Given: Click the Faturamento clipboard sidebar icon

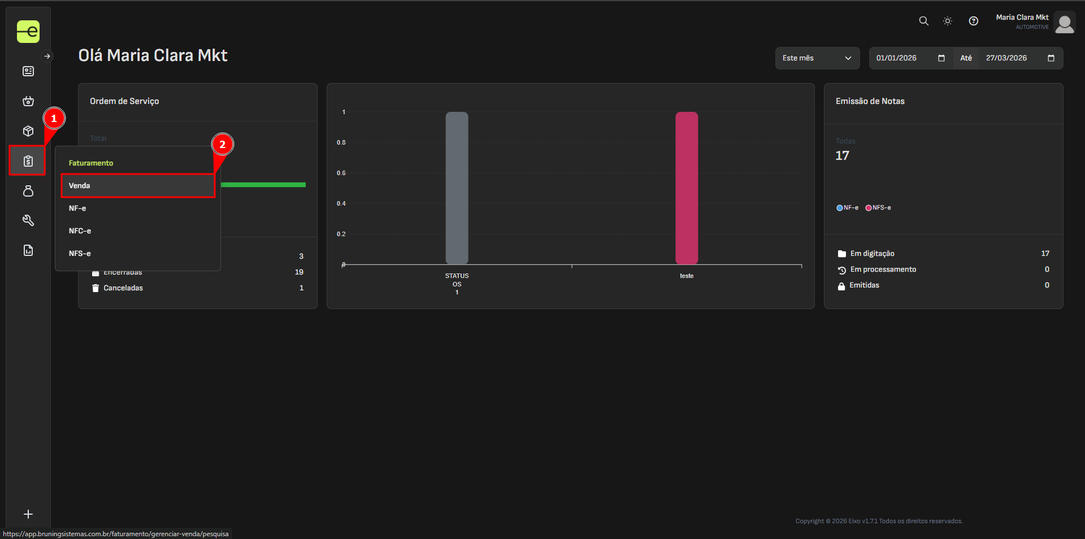Looking at the screenshot, I should [x=28, y=161].
